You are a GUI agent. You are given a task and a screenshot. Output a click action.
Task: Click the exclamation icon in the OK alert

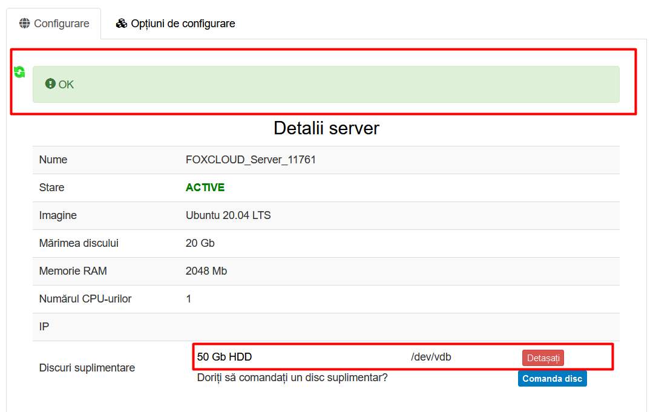(x=50, y=84)
